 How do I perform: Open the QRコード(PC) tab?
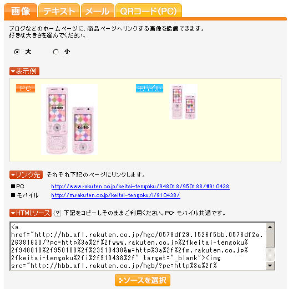[149, 11]
